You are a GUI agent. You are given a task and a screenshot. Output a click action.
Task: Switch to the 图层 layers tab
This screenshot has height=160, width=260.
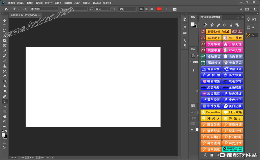pos(193,106)
